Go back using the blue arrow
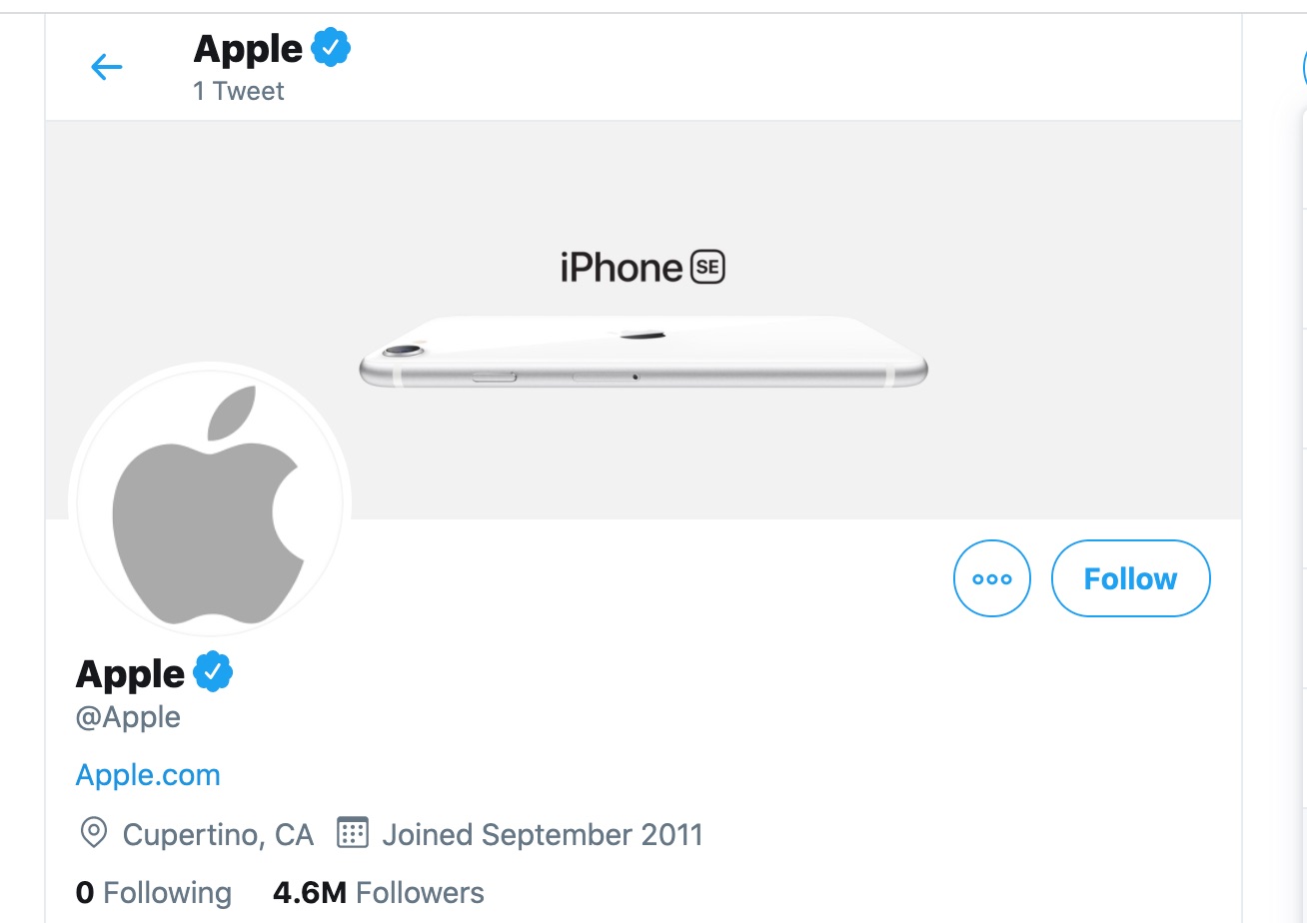Screen dimensions: 1307x923 (106, 67)
